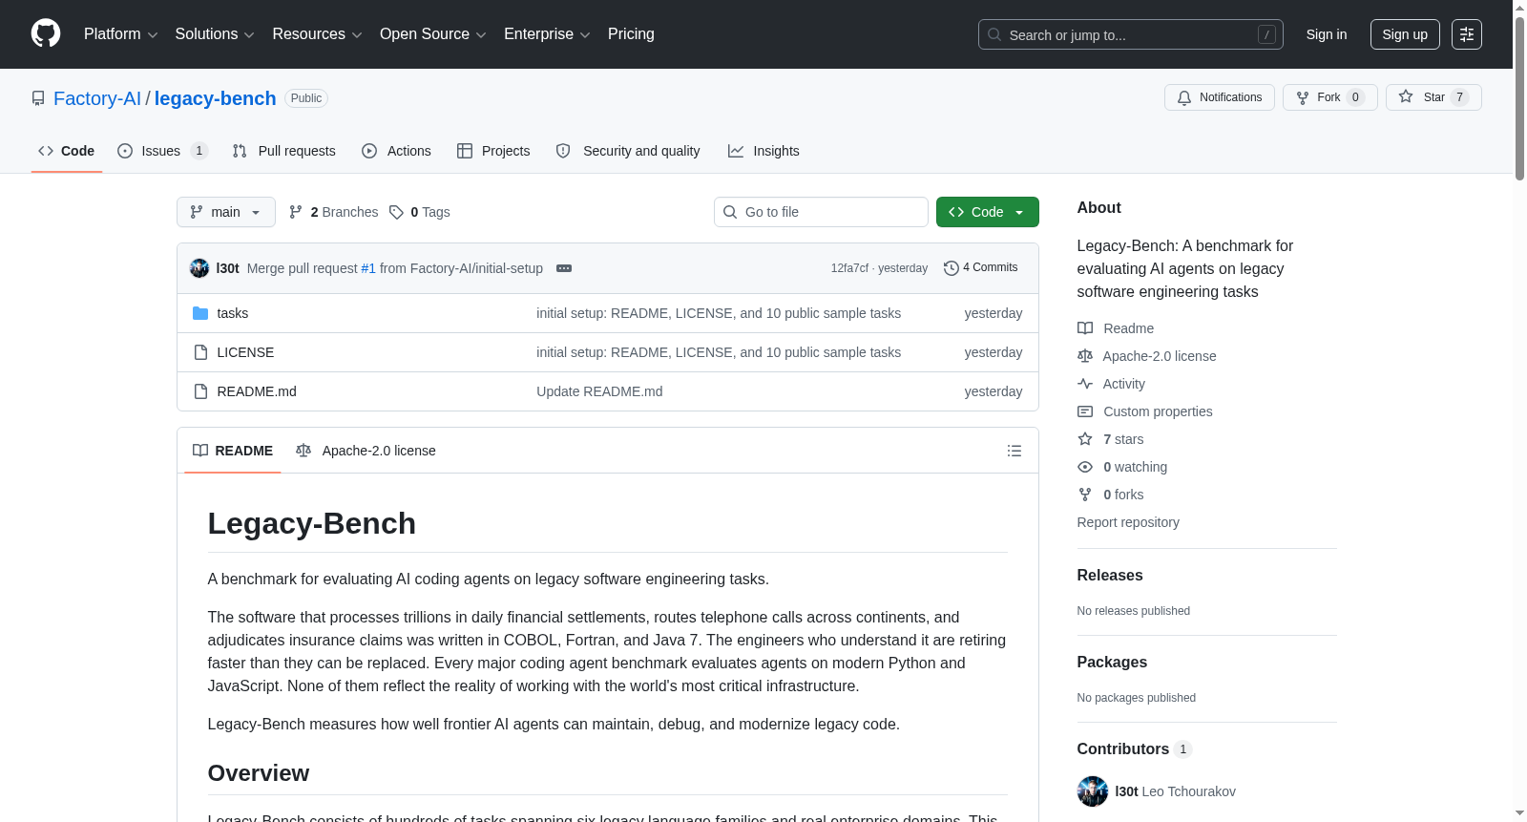The height and width of the screenshot is (822, 1527).
Task: Click the Report repository link
Action: click(x=1128, y=522)
